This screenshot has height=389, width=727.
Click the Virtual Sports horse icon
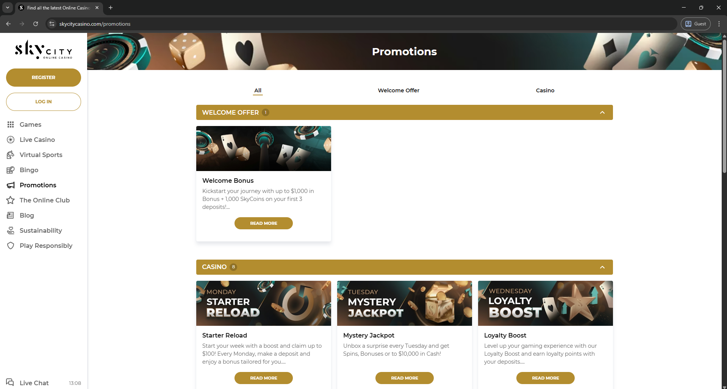click(11, 155)
